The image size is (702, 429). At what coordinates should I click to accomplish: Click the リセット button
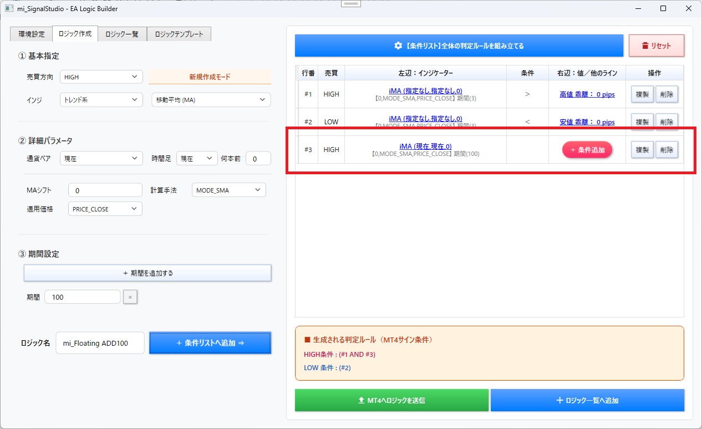[x=657, y=46]
